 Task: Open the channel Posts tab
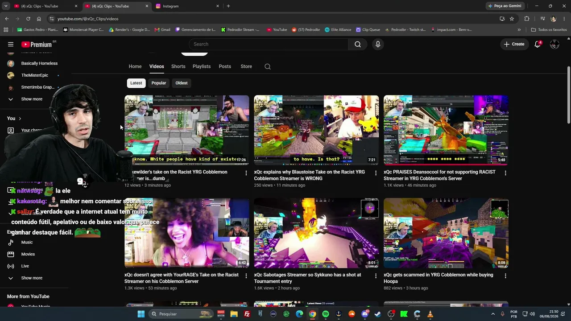225,66
